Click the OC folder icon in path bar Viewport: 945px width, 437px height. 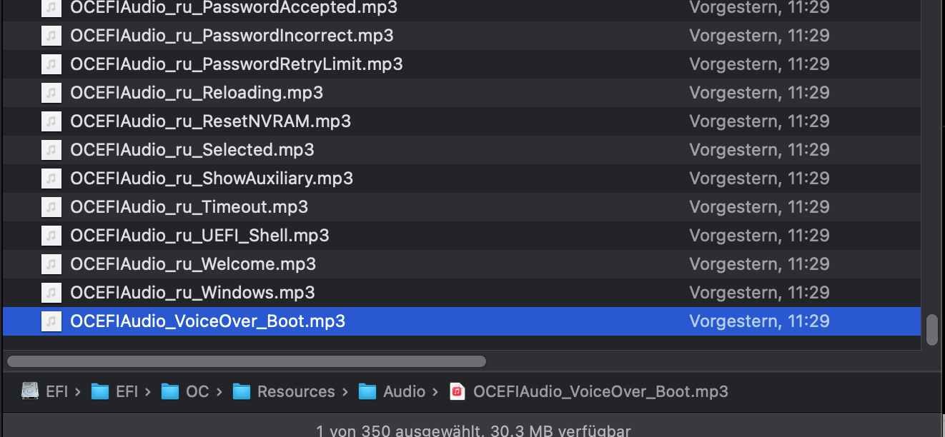coord(169,391)
